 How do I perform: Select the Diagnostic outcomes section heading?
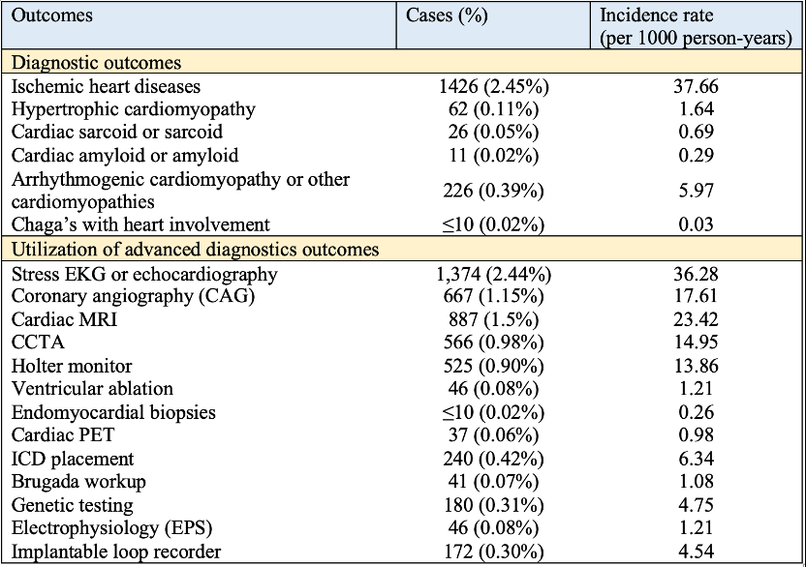[x=96, y=63]
